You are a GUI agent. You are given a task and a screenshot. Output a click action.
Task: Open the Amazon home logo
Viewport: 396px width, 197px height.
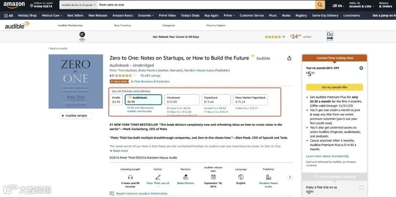pyautogui.click(x=14, y=5)
